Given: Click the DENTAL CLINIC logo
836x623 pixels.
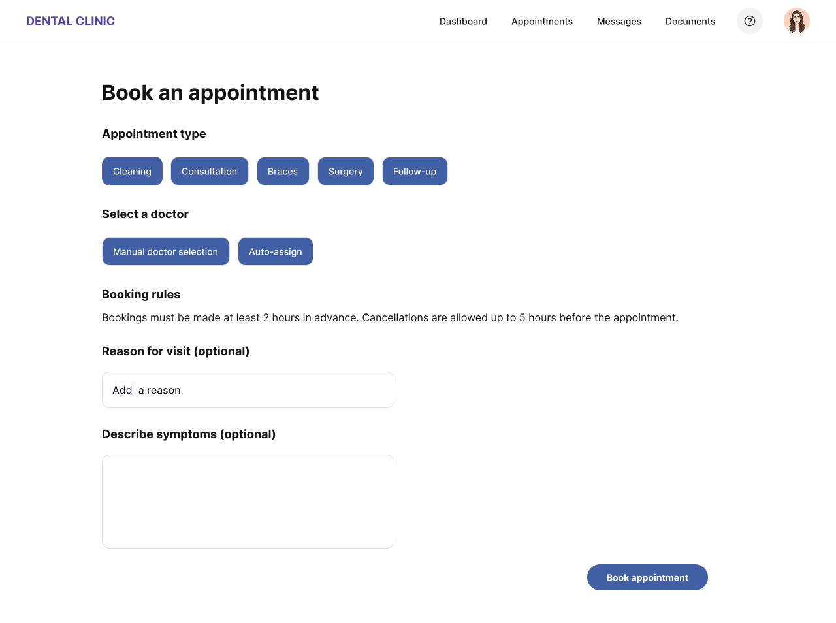Looking at the screenshot, I should [x=70, y=20].
